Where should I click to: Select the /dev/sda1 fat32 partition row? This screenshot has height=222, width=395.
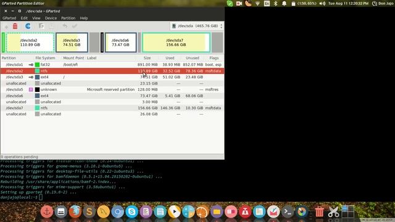(112, 65)
